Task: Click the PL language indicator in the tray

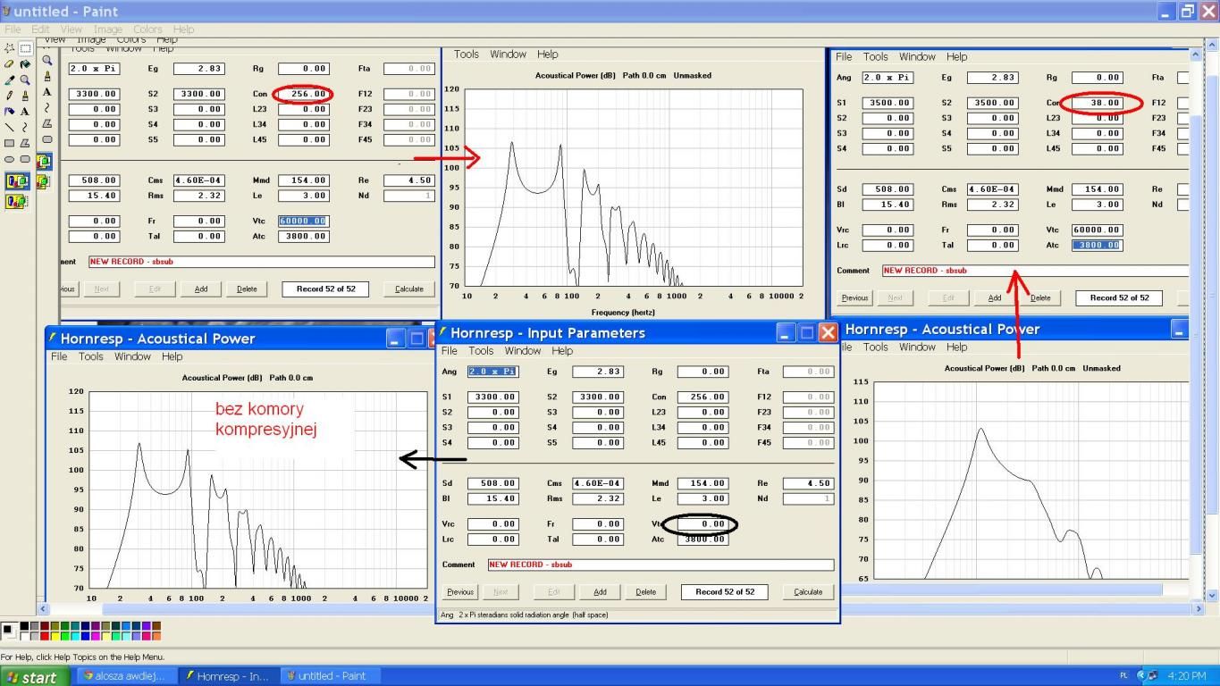Action: tap(1123, 675)
